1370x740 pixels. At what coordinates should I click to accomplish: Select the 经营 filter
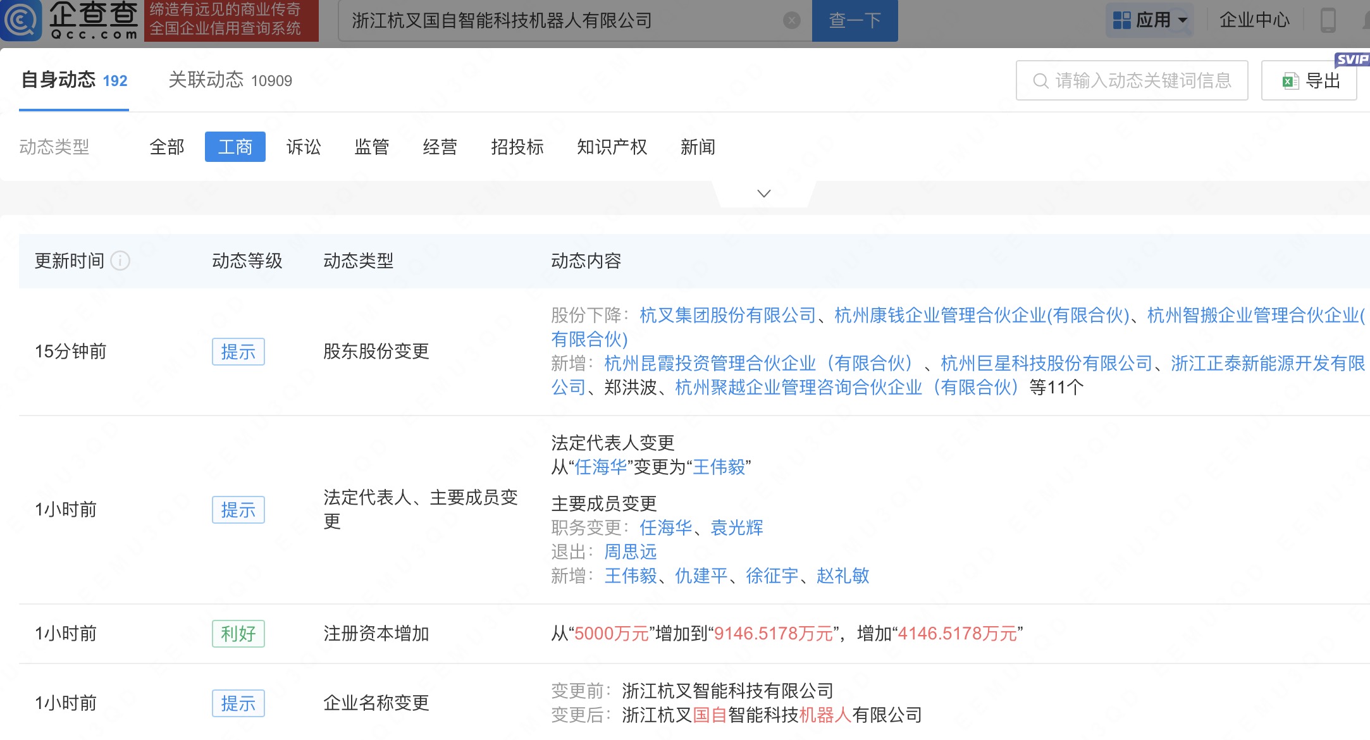(440, 147)
